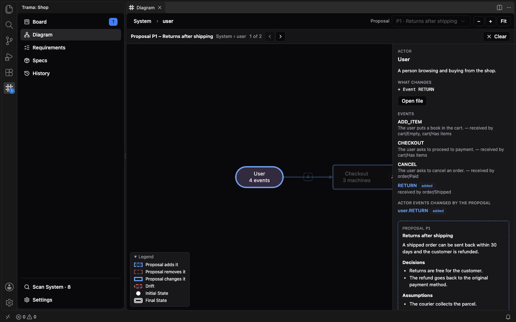Screen dimensions: 516x322
Task: Go to previous proposal change
Action: tap(270, 36)
